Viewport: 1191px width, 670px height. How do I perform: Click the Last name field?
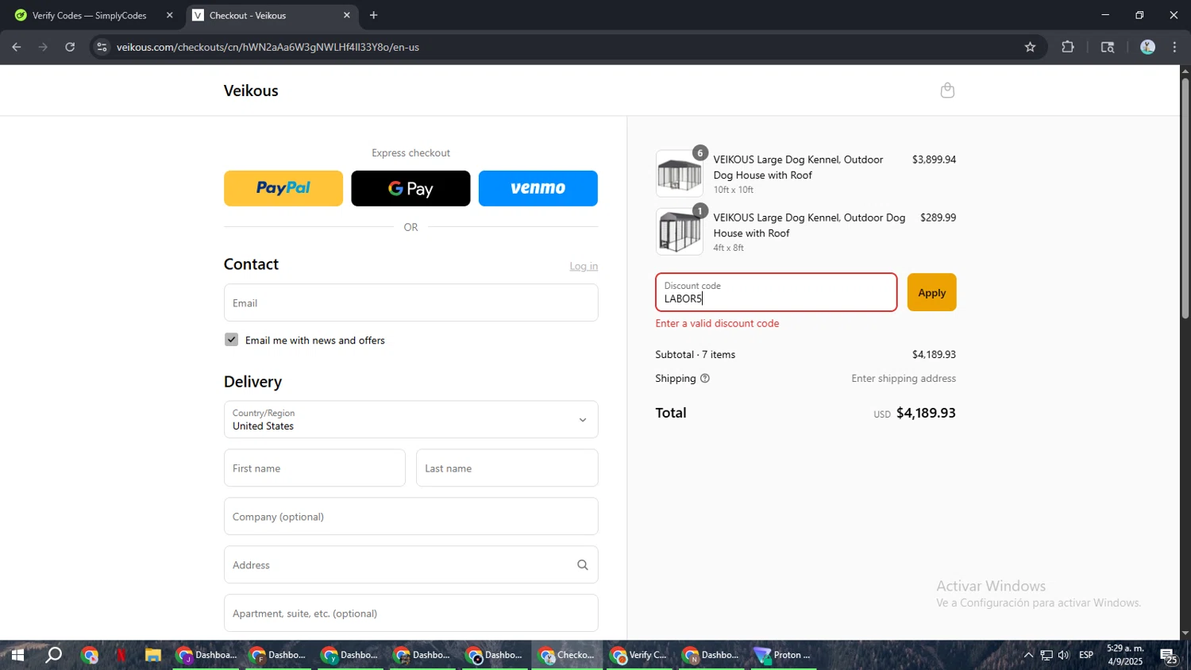(507, 468)
